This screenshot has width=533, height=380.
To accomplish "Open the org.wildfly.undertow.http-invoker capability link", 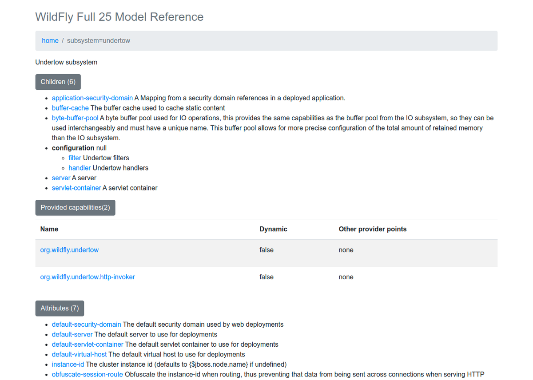I will [x=87, y=277].
